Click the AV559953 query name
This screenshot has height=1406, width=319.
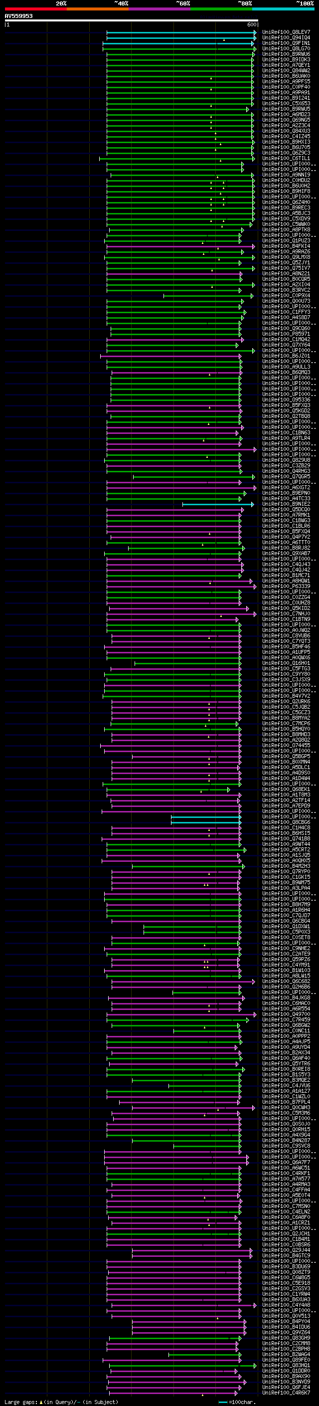[18, 16]
